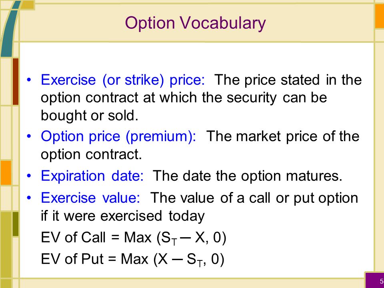Click the bullet before Exercise (or strike) price

coord(29,80)
